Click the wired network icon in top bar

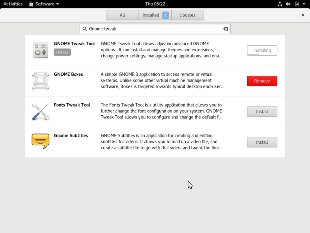point(280,4)
